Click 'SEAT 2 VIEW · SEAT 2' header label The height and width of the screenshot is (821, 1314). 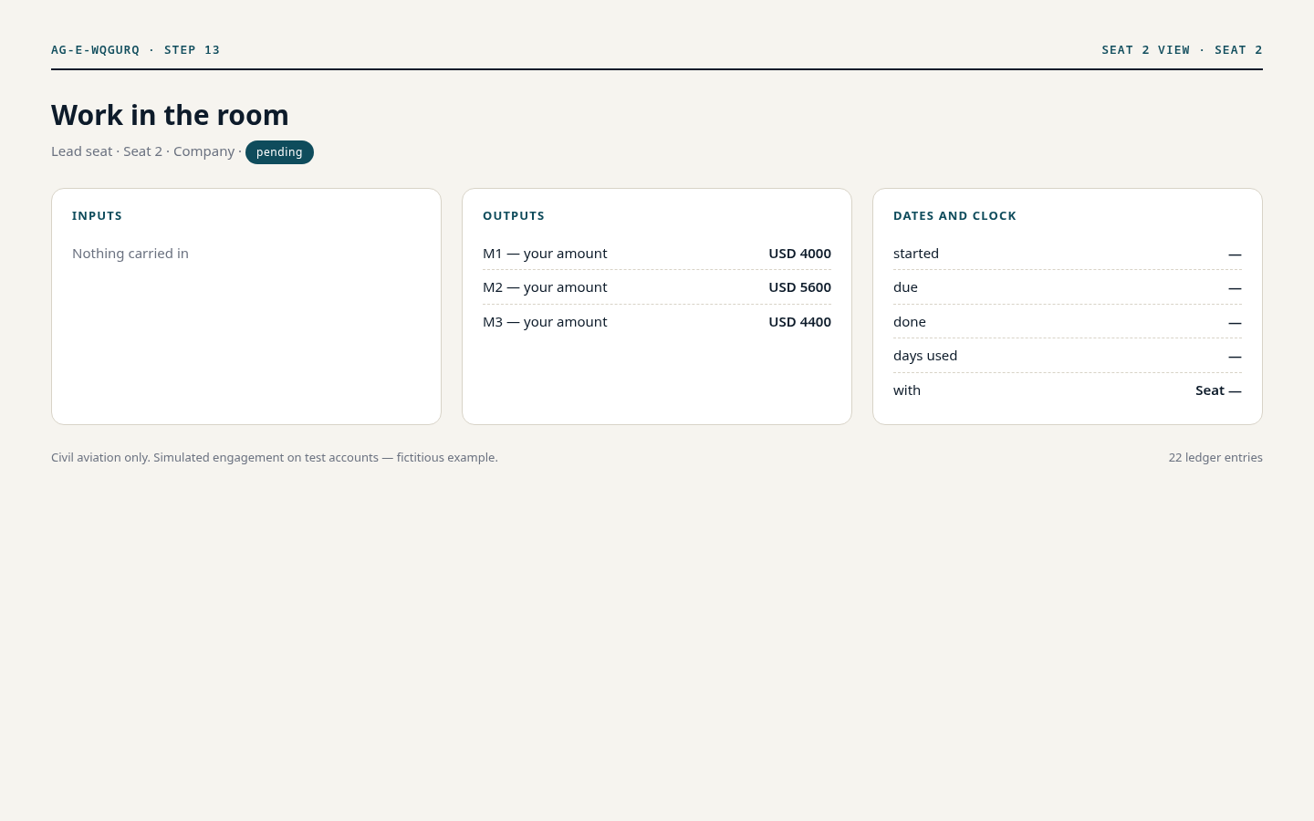[x=1182, y=50]
